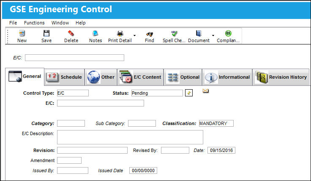Click the top E/C search field
311x181 pixels.
(74, 58)
